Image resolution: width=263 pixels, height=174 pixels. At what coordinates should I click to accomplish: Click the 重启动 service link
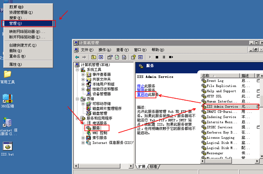coord(142,94)
